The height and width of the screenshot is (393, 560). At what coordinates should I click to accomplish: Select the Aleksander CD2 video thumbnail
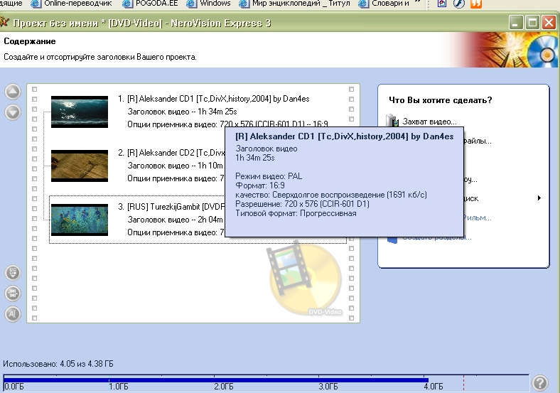tap(80, 166)
